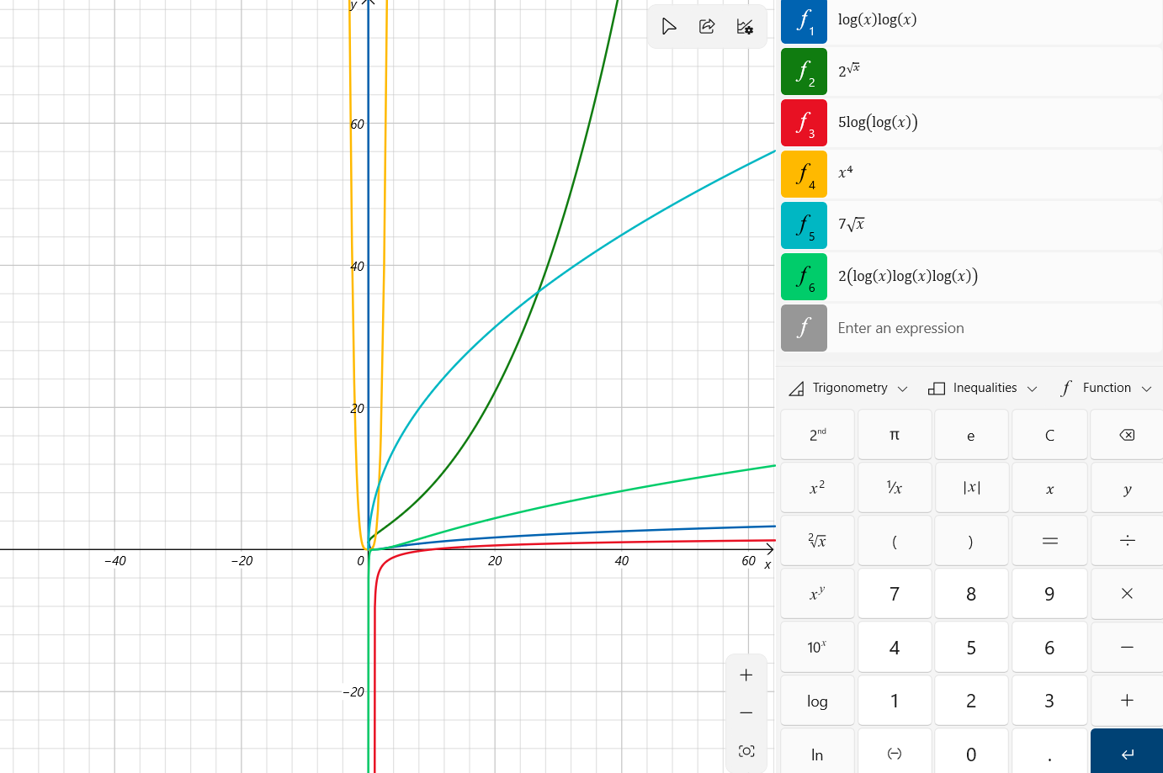Image resolution: width=1163 pixels, height=773 pixels.
Task: Reset graph view to best fit
Action: [746, 751]
